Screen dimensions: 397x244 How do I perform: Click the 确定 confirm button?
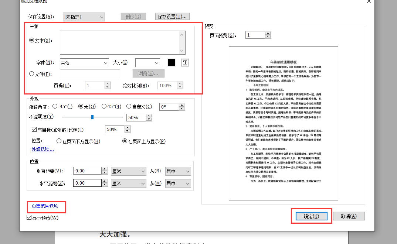point(311,216)
